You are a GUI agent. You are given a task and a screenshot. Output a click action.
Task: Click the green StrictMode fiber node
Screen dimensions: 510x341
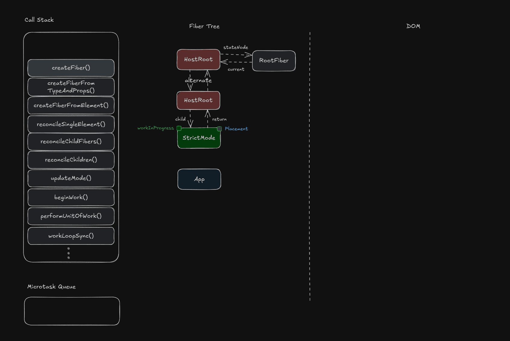point(199,138)
